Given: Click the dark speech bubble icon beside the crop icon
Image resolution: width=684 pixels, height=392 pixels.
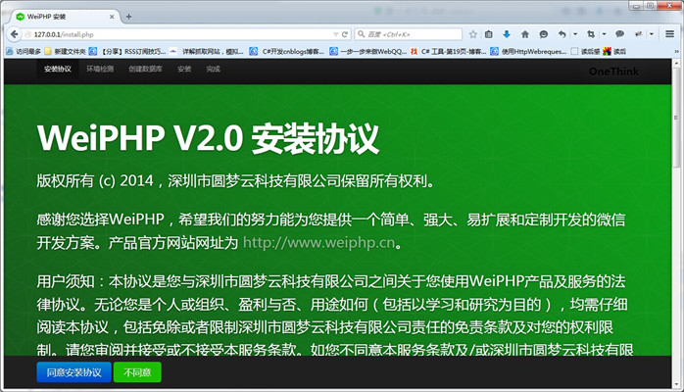Looking at the screenshot, I should pyautogui.click(x=620, y=34).
